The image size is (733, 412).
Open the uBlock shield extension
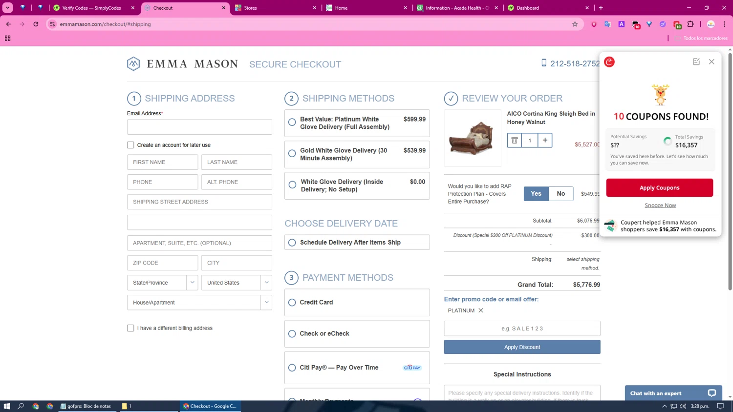pos(594,24)
